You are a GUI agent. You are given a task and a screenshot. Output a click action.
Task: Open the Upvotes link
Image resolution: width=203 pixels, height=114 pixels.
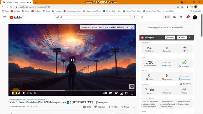tap(167, 79)
